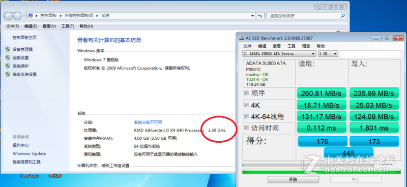Open the 帮助 menu in AS SSD Benchmark

pos(321,46)
